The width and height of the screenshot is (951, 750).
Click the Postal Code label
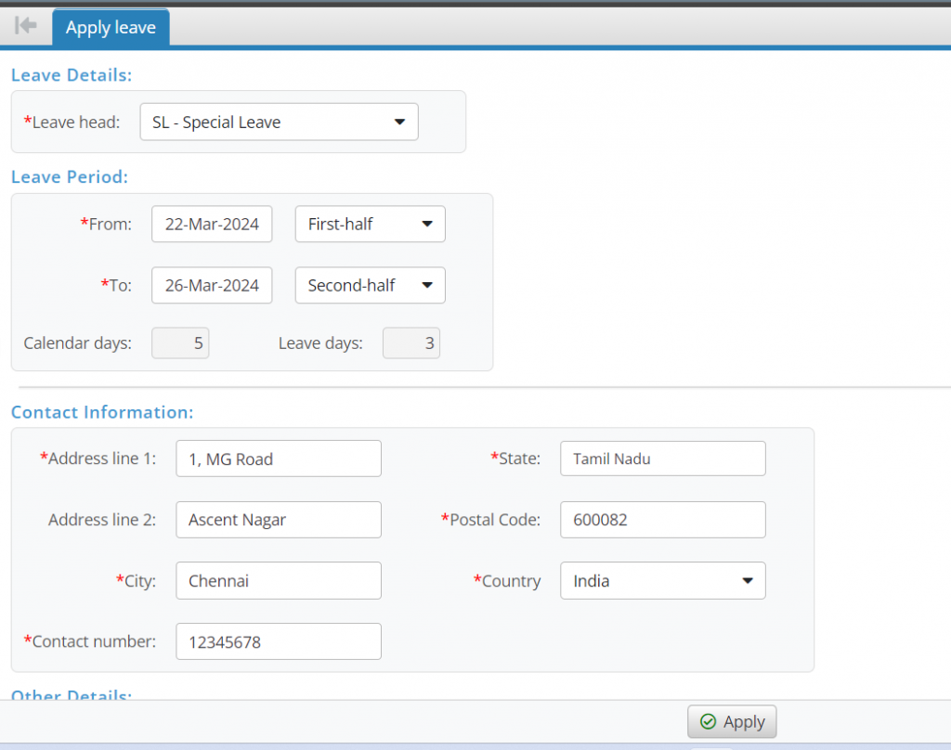tap(490, 520)
